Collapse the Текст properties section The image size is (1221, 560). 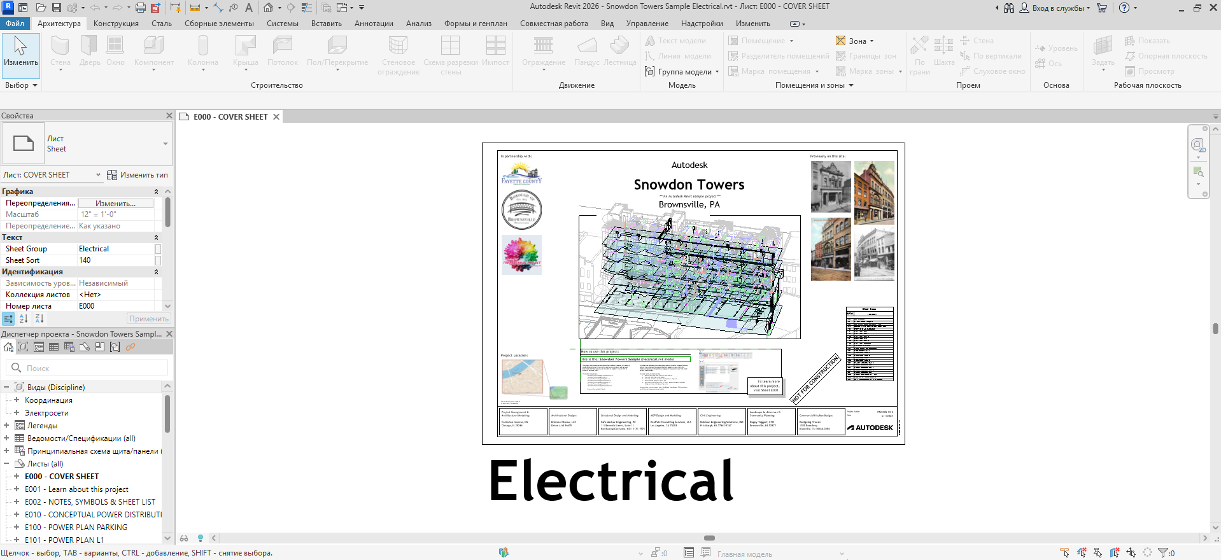point(157,237)
